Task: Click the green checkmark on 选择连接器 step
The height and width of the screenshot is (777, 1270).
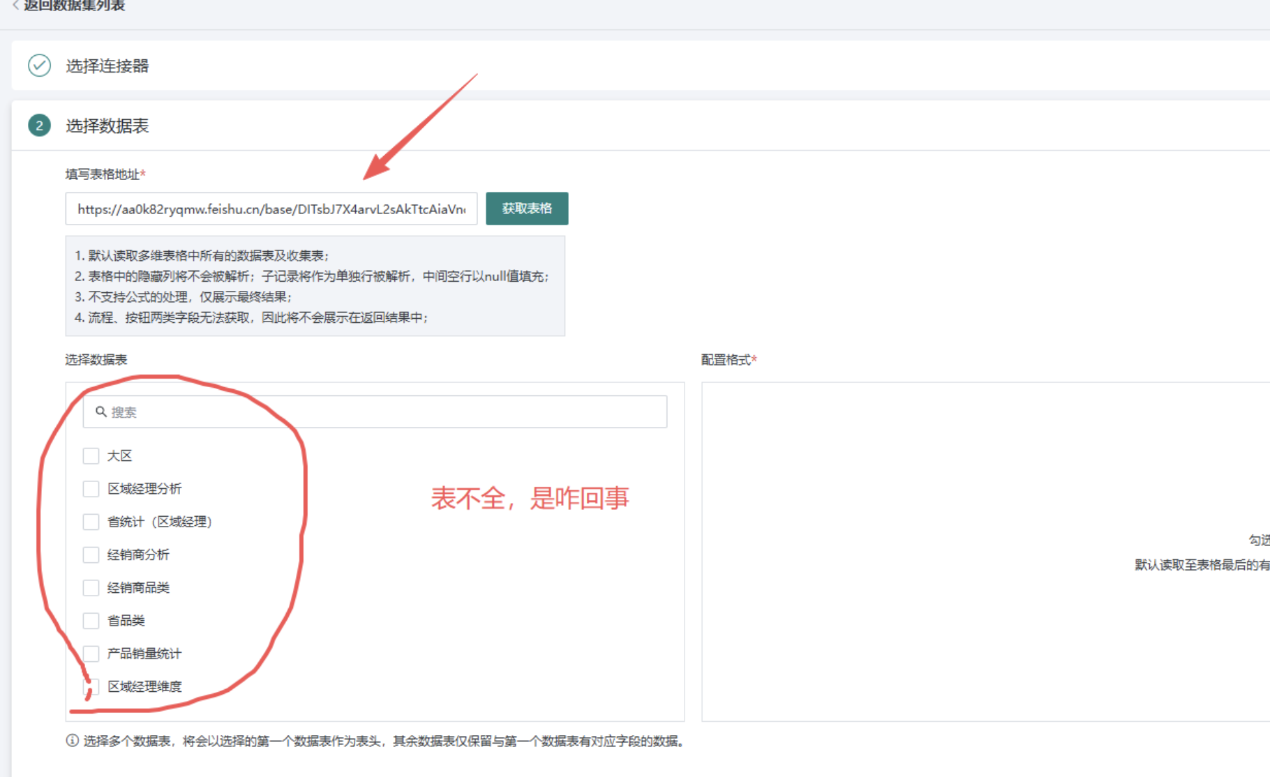Action: [x=39, y=66]
